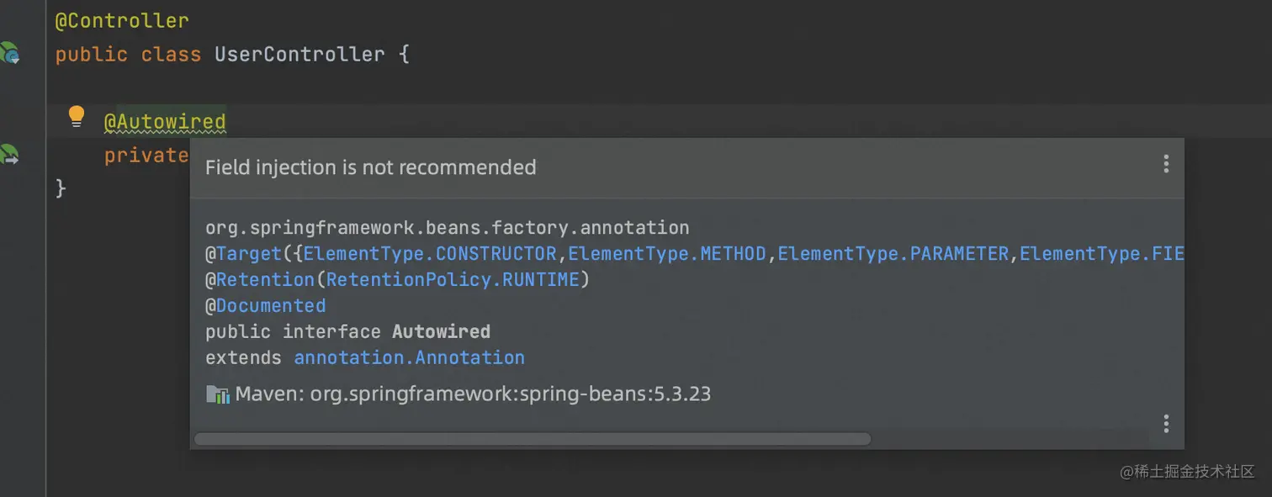Navigate to the ElementType.METHOD link
1272x497 pixels.
coord(667,253)
